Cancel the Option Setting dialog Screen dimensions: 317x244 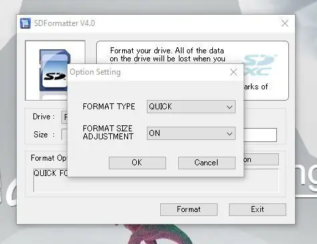(x=207, y=163)
